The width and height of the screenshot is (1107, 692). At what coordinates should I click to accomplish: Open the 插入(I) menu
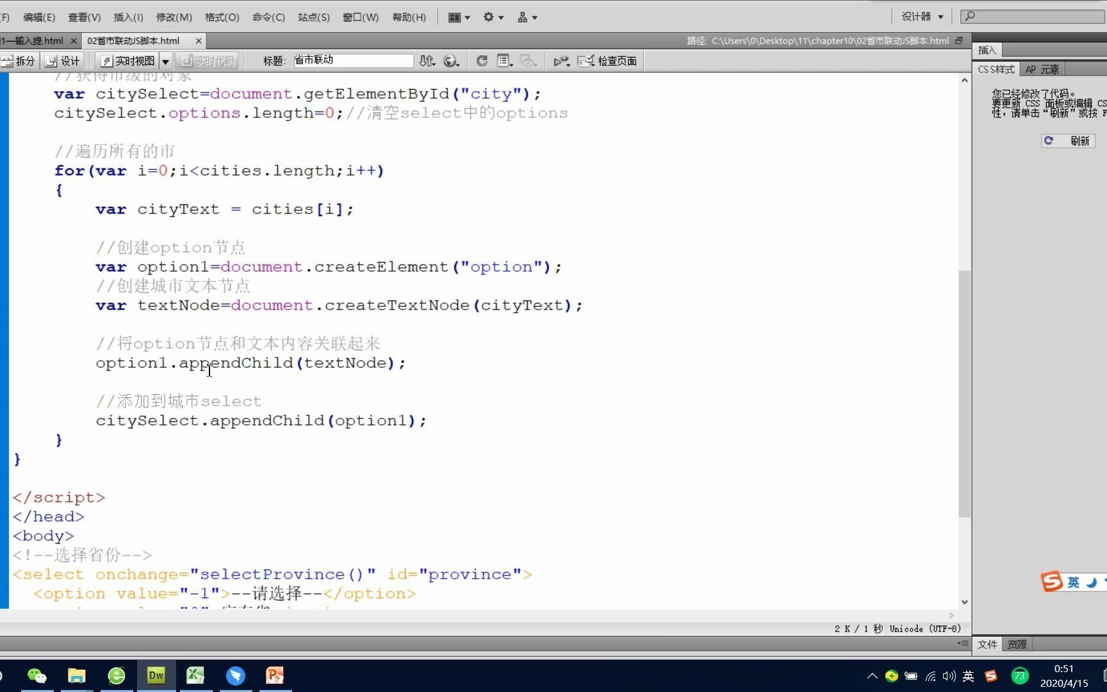click(x=128, y=17)
